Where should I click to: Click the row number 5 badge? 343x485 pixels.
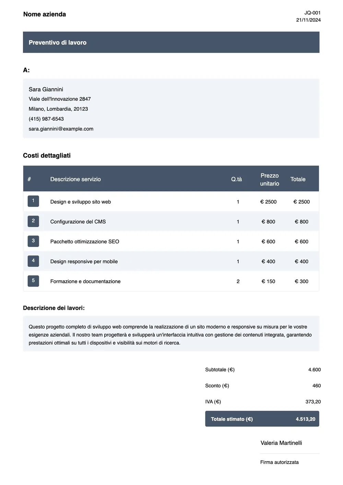click(x=33, y=281)
